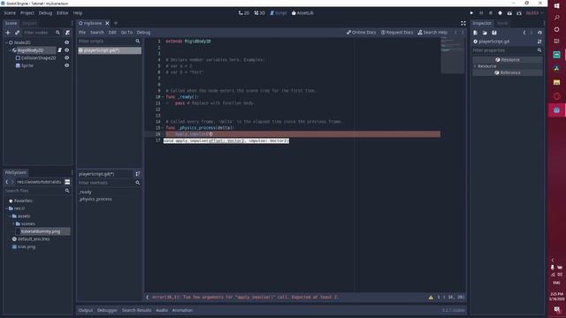This screenshot has height=318, width=566.
Task: Open Online Docs
Action: point(362,33)
